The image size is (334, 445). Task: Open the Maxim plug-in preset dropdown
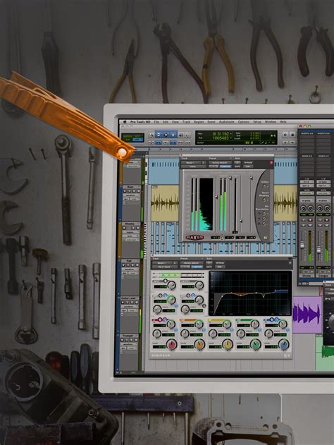[x=220, y=163]
